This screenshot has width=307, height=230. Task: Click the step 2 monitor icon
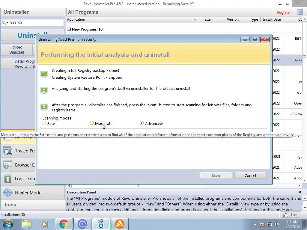44,90
